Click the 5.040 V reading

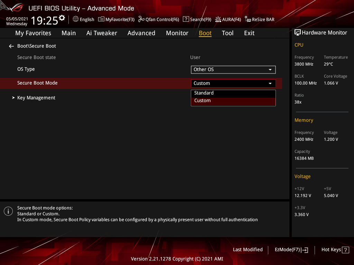331,196
